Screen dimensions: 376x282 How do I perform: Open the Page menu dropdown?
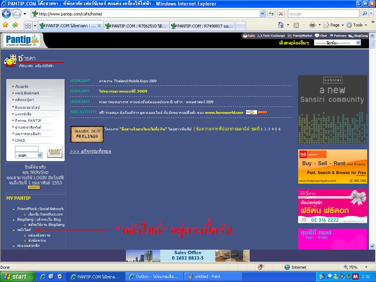point(333,25)
